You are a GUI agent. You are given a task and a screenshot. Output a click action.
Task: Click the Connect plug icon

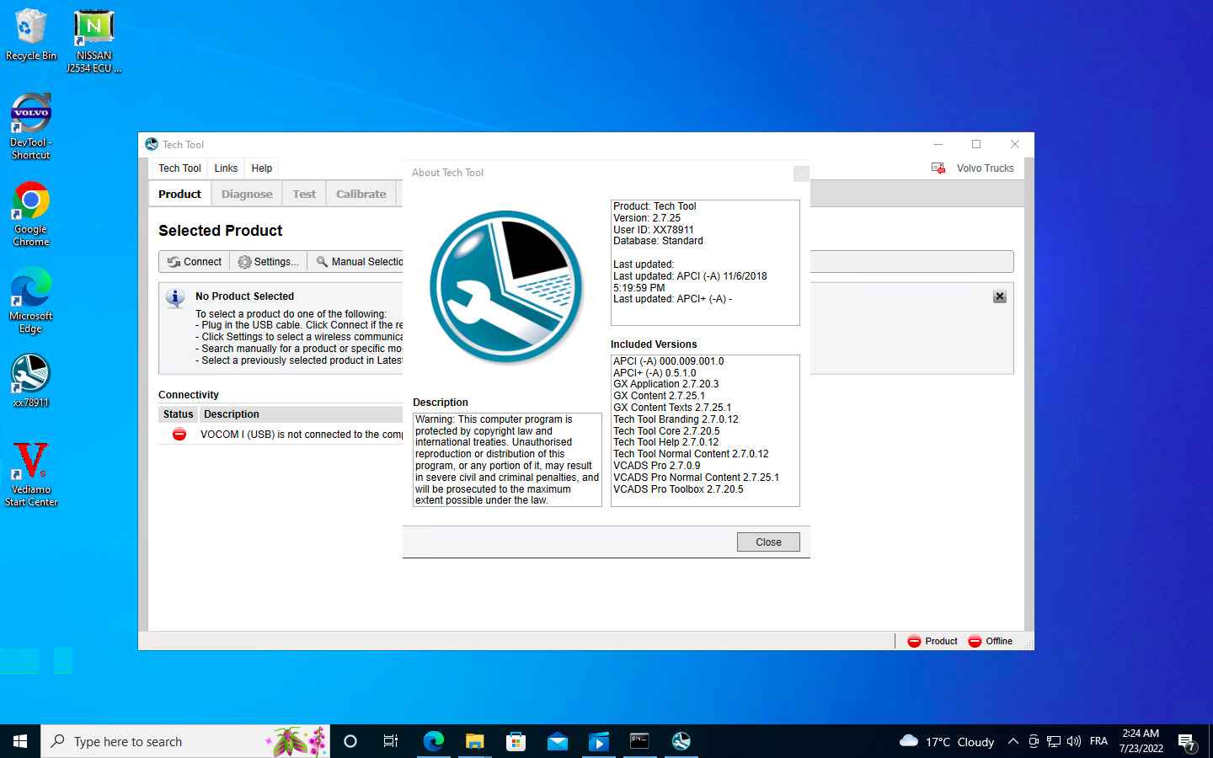[174, 262]
